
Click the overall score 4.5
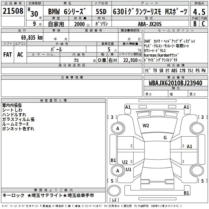tap(199, 12)
